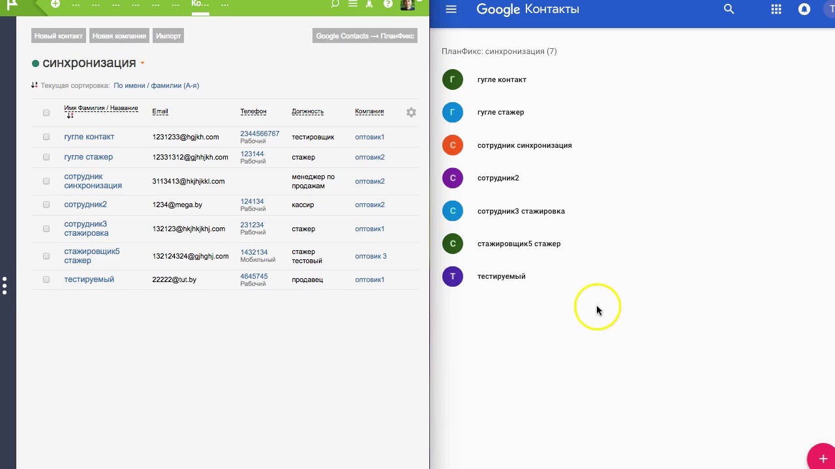Image resolution: width=835 pixels, height=469 pixels.
Task: Open гугле стажер link in PlanFix table
Action: point(88,157)
